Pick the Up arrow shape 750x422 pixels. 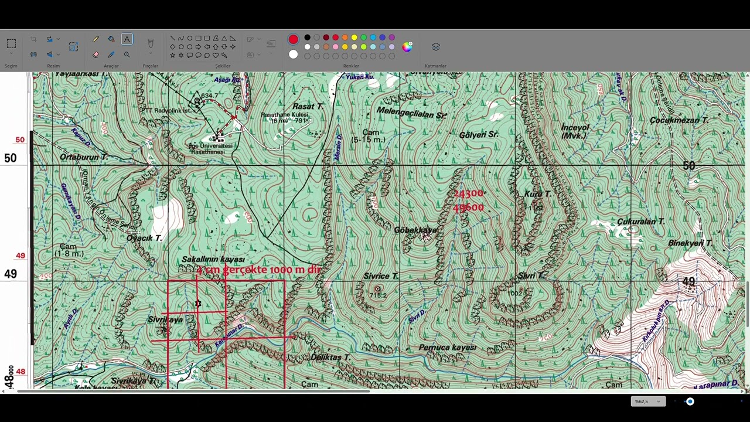click(x=216, y=46)
